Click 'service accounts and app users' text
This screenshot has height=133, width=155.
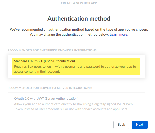[105, 109]
